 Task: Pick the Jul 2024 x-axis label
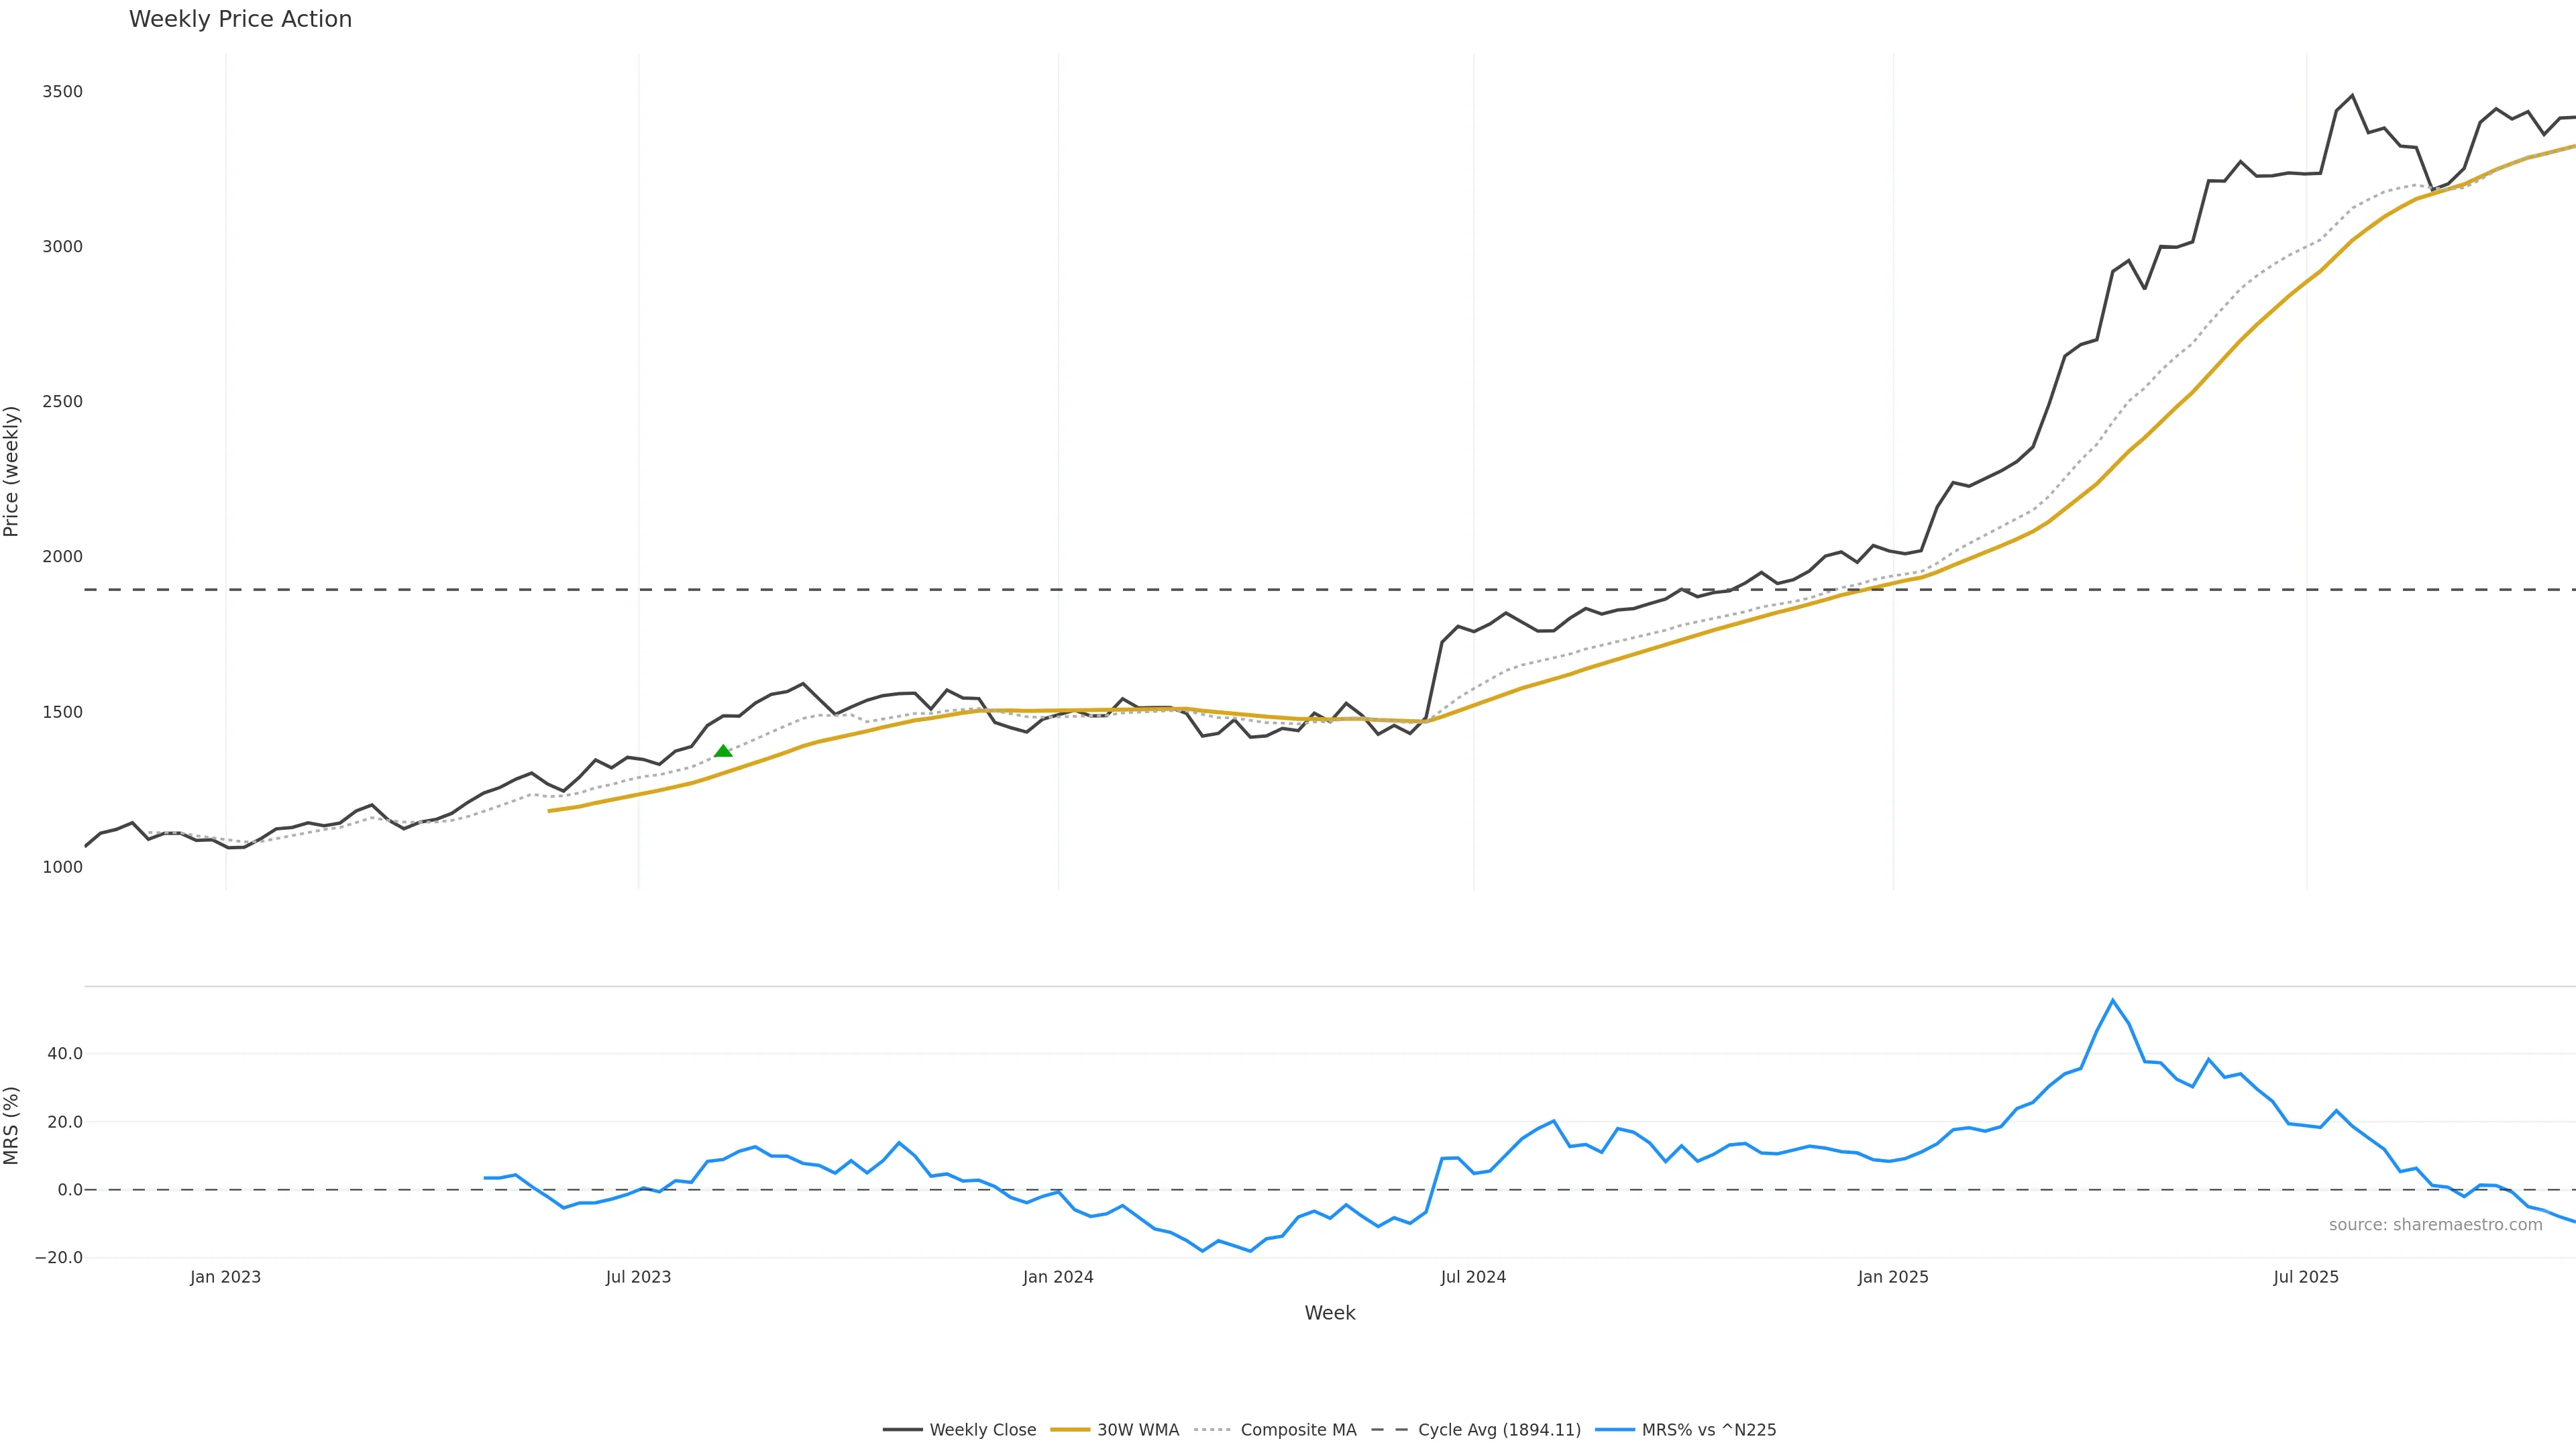1473,1277
